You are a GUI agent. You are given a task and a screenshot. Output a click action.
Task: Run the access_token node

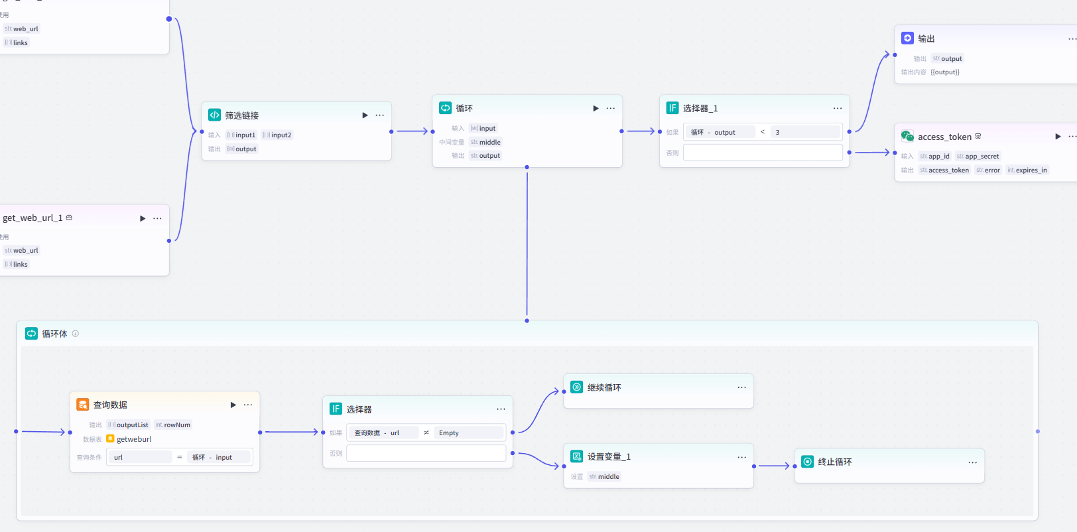[x=1058, y=137]
